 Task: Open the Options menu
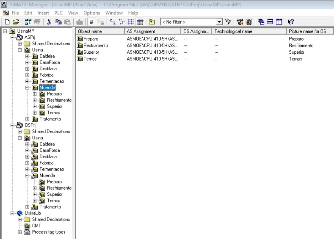[92, 13]
